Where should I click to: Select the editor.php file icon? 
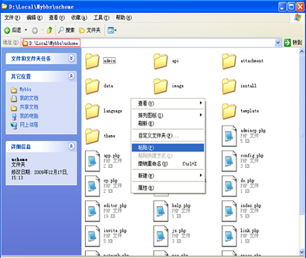point(92,211)
